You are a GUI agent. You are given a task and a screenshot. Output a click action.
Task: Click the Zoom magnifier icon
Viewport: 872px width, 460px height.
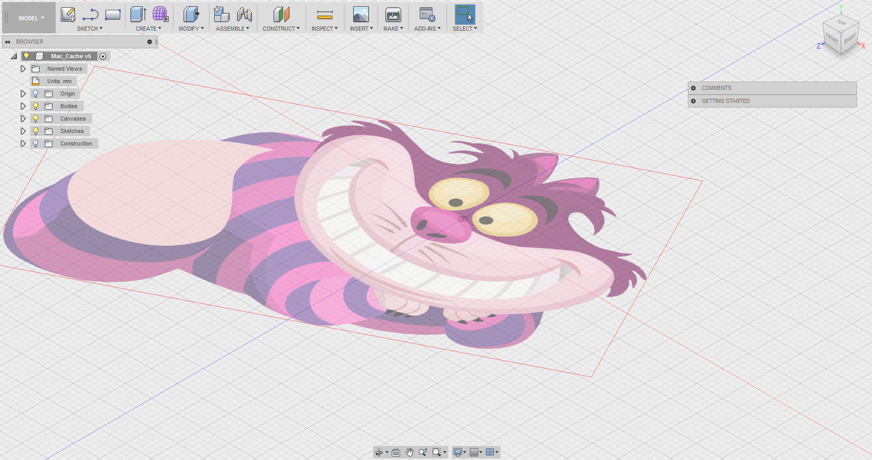pos(422,452)
